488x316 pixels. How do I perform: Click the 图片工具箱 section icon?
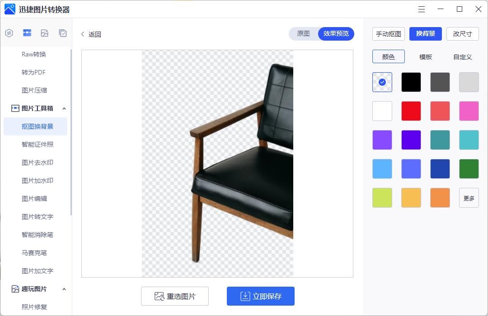tap(15, 108)
